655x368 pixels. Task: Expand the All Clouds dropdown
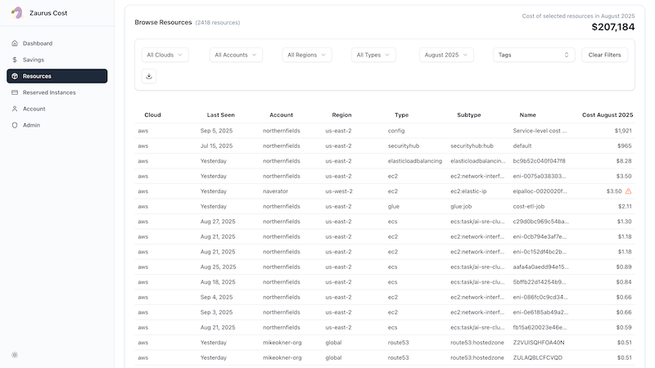[165, 55]
